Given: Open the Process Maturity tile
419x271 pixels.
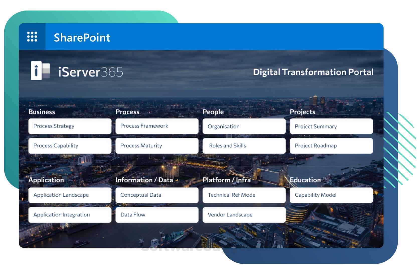Looking at the screenshot, I should click(157, 146).
